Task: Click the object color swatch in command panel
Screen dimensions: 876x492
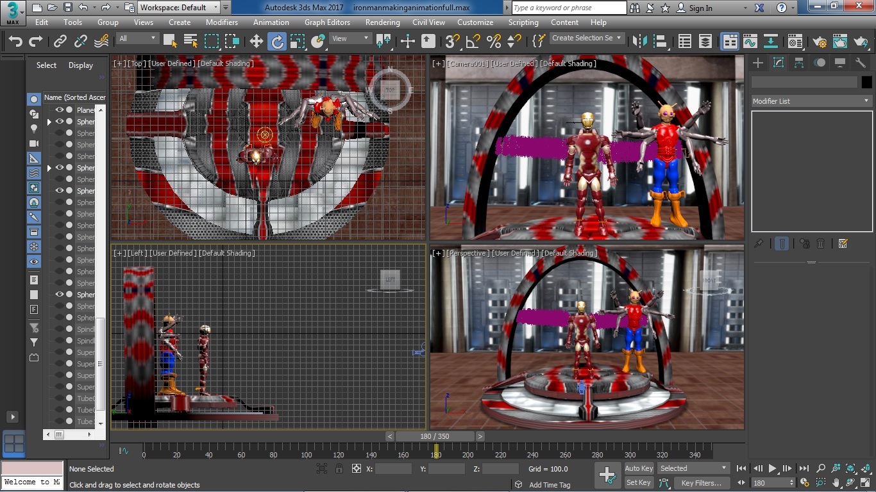Action: [x=866, y=82]
